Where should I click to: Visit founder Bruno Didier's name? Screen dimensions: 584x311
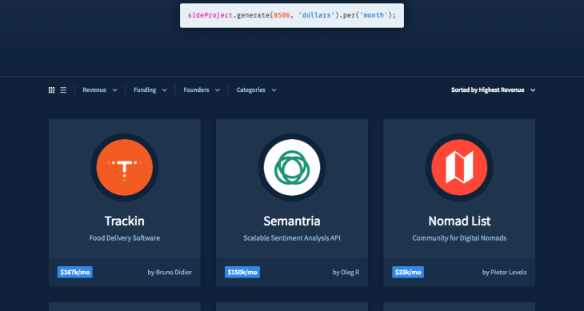(x=174, y=273)
